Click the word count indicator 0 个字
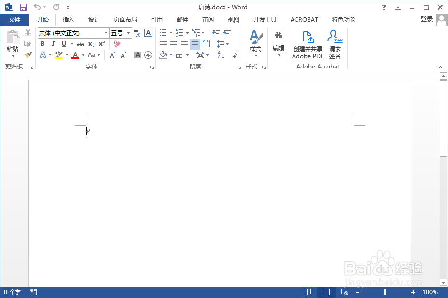Viewport: 448px width, 298px height. click(12, 292)
